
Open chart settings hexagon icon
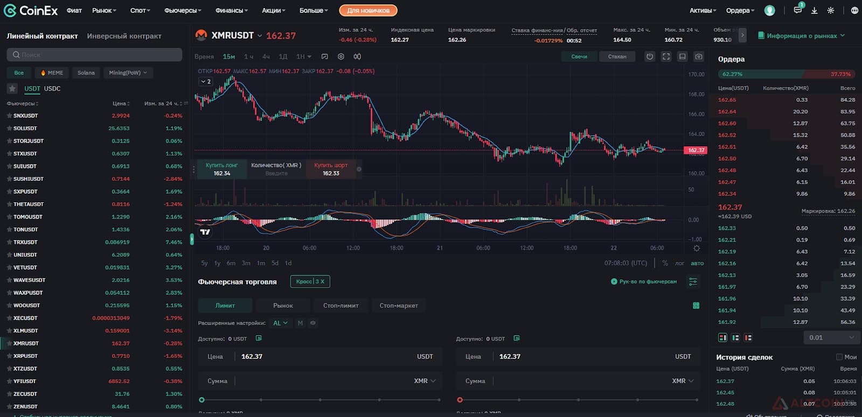341,56
